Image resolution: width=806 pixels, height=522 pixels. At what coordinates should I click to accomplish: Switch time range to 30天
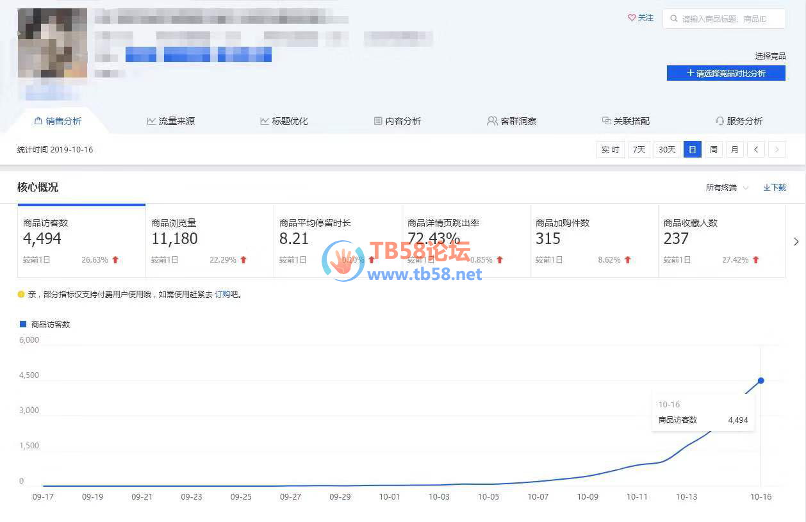[x=667, y=149]
